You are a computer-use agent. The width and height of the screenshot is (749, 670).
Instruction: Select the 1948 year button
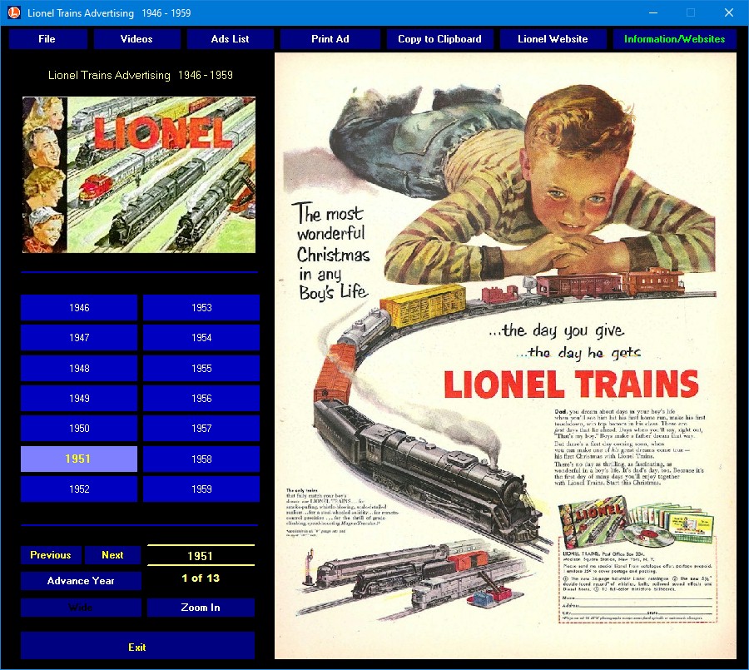[x=79, y=368]
